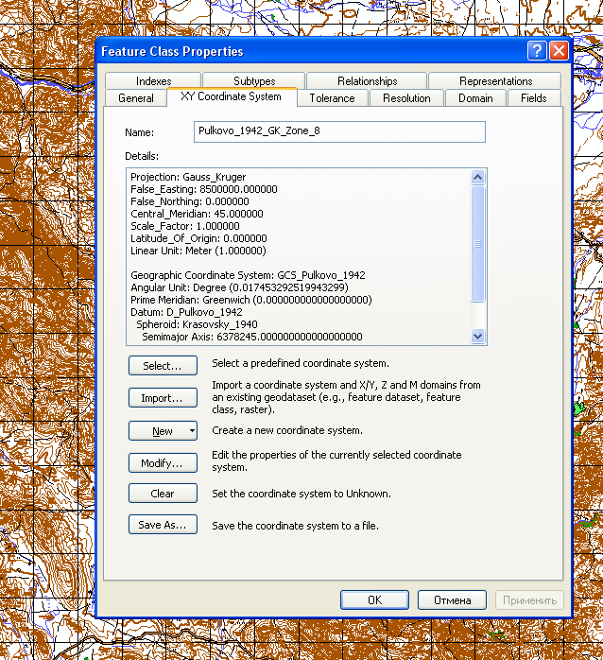Click the Angular Unit: Degree line
The height and width of the screenshot is (660, 603).
[x=239, y=287]
